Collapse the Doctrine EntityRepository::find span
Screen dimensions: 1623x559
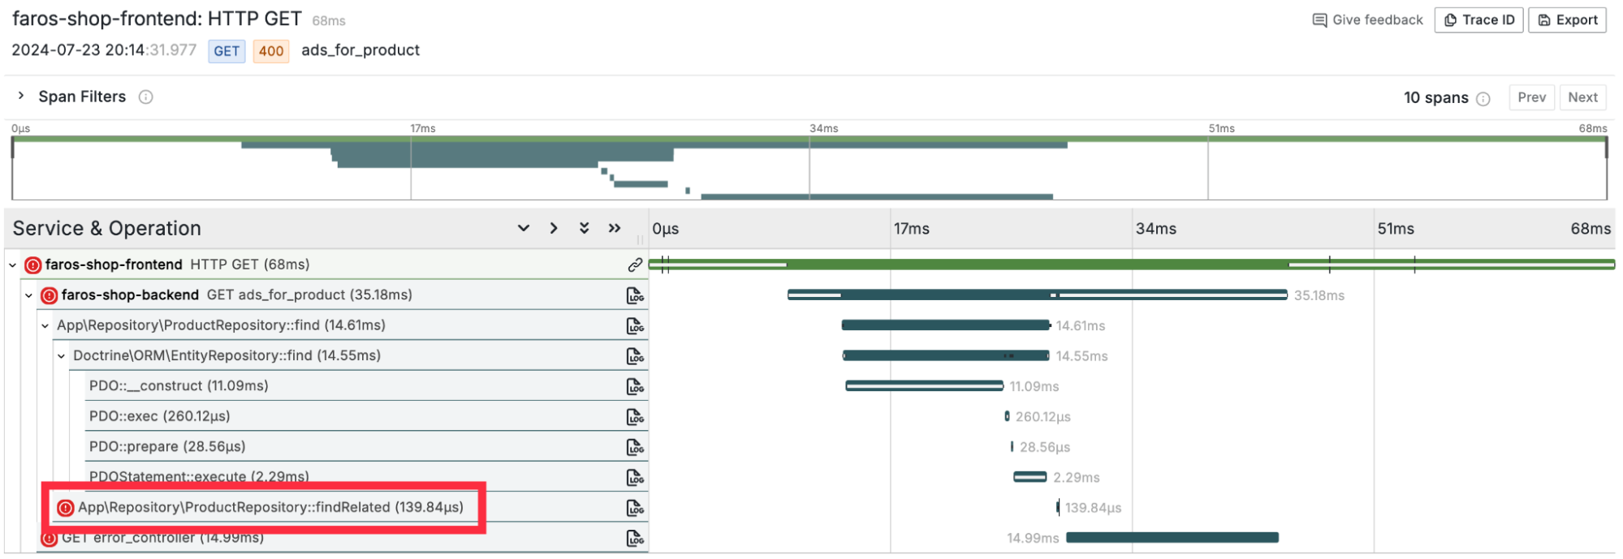pyautogui.click(x=62, y=356)
